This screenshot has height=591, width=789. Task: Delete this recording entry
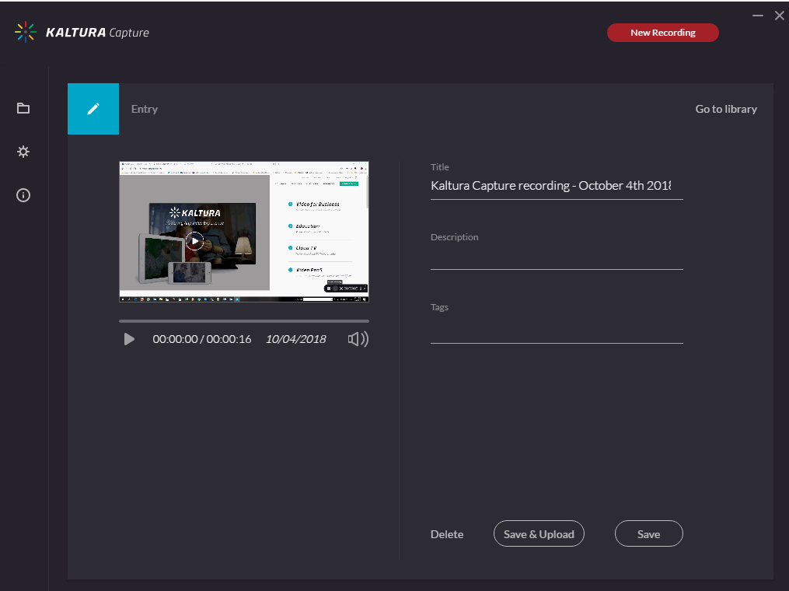447,534
